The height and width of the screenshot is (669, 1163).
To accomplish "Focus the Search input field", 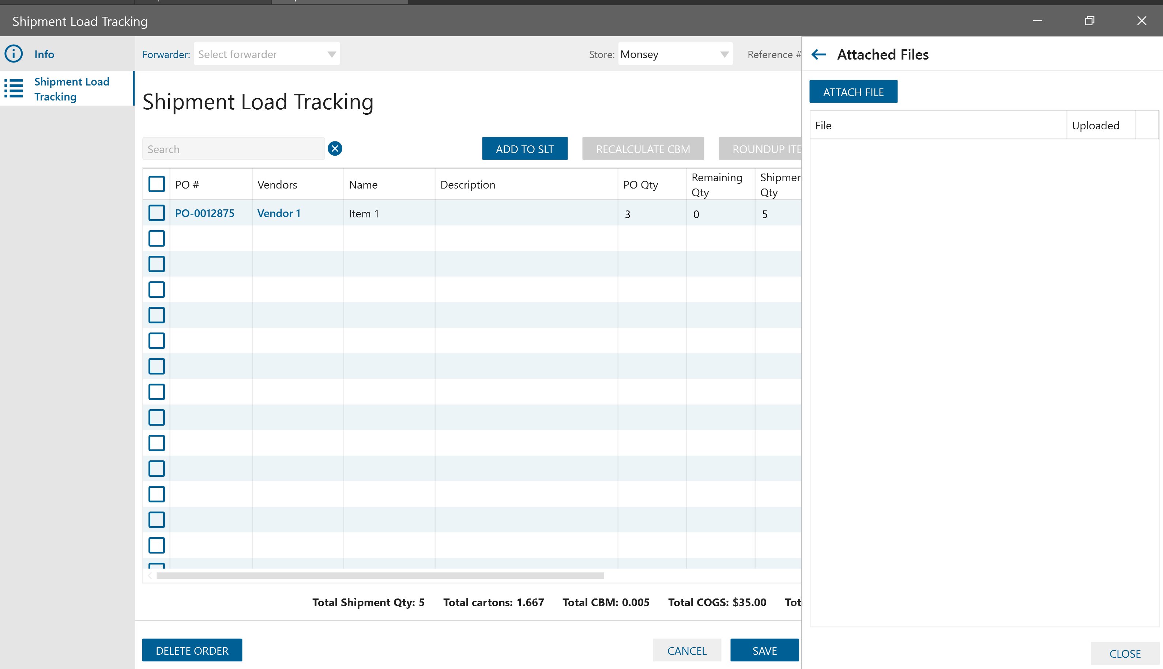I will (x=234, y=149).
